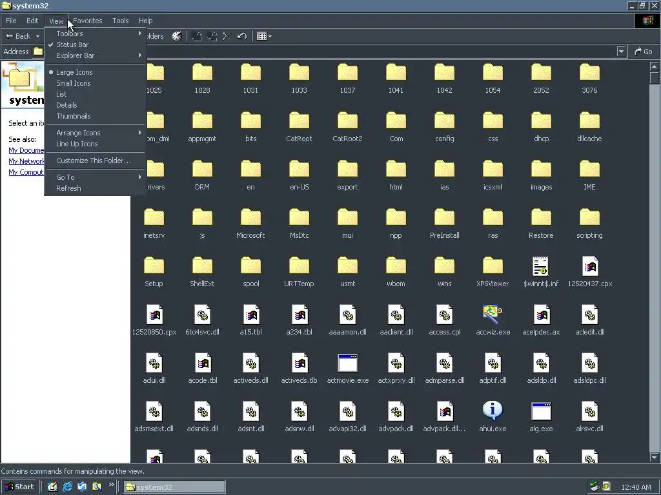The image size is (661, 495).
Task: Click the Go button
Action: coord(644,52)
